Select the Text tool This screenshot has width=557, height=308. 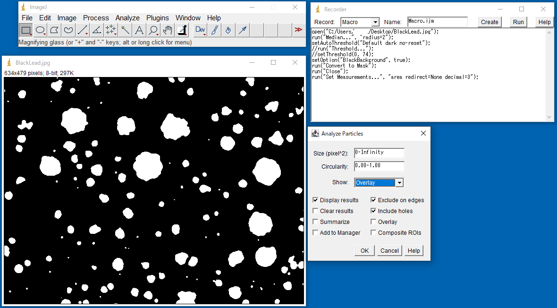pyautogui.click(x=139, y=30)
